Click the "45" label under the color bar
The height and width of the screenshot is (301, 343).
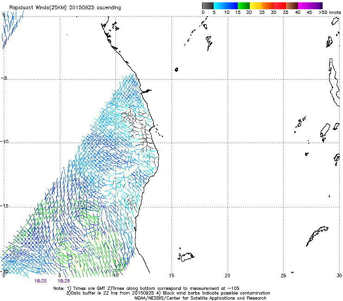pyautogui.click(x=309, y=13)
